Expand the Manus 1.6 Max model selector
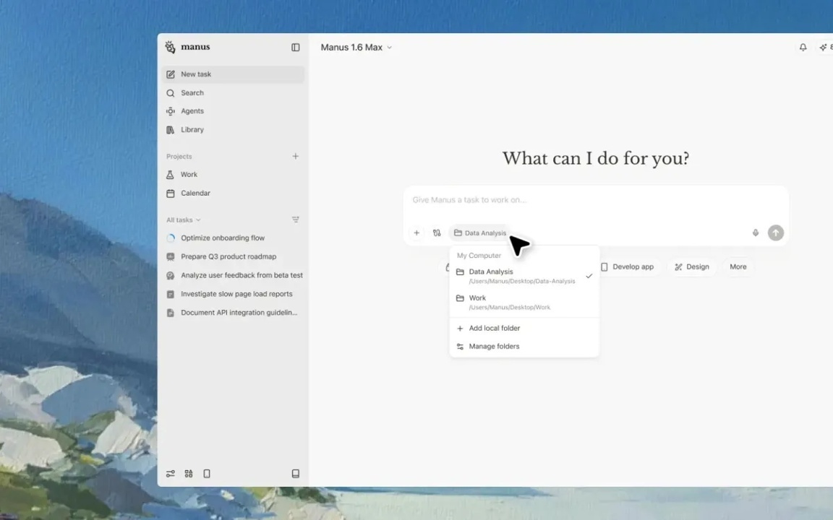Screen dimensions: 833x520 point(356,48)
